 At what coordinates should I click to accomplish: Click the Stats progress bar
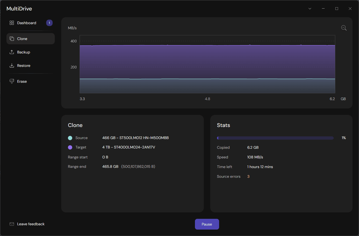point(275,138)
